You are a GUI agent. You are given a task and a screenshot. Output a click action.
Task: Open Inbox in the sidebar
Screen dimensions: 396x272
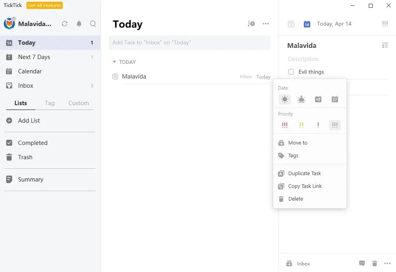pos(50,85)
